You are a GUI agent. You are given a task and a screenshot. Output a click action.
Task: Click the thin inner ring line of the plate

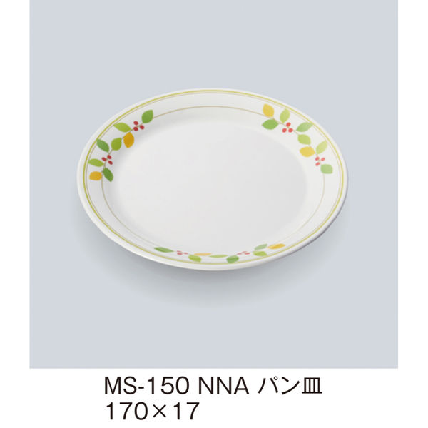213,107
